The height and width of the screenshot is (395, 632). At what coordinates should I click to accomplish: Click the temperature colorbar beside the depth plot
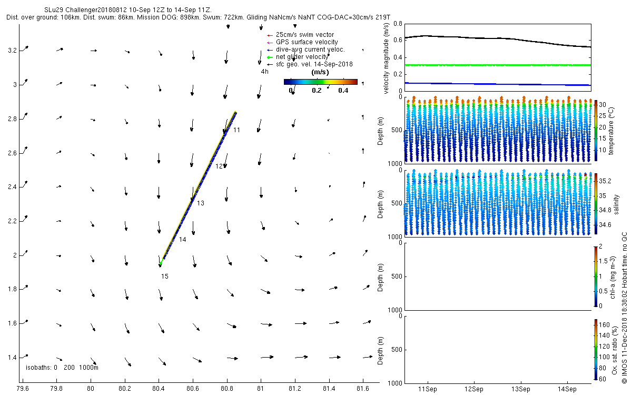(596, 130)
